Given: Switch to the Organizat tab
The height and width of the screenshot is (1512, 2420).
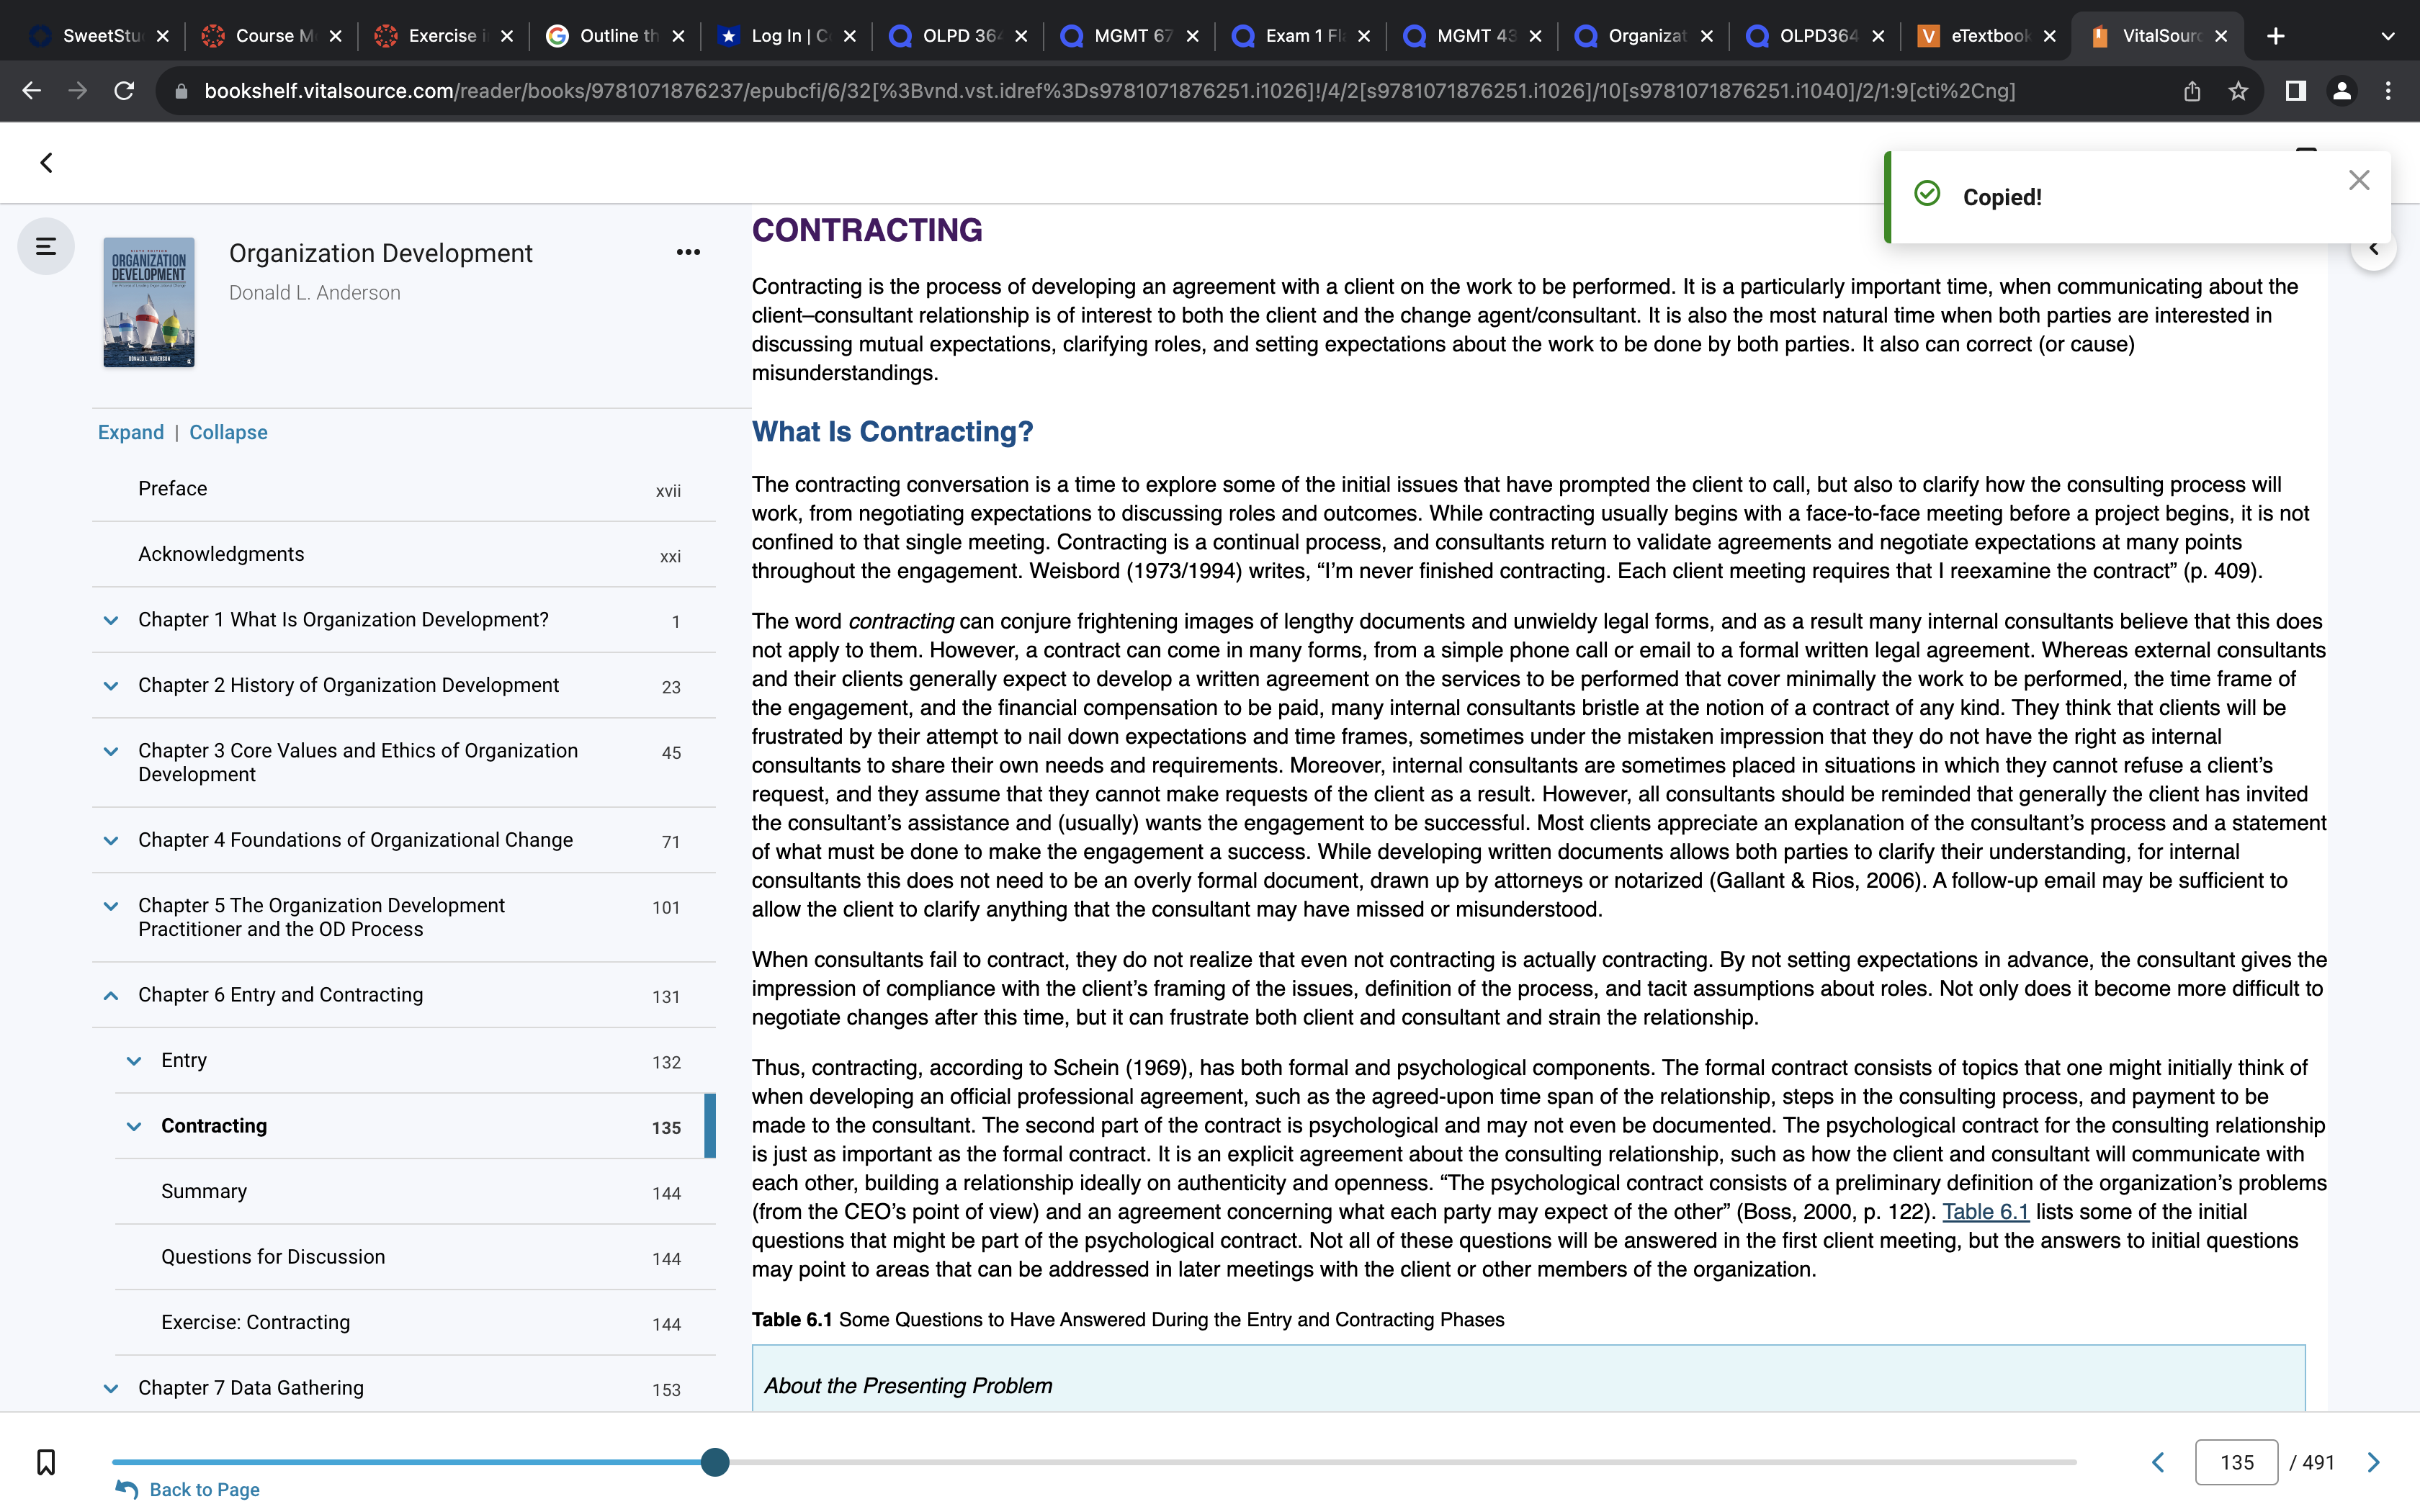Looking at the screenshot, I should [x=1644, y=36].
